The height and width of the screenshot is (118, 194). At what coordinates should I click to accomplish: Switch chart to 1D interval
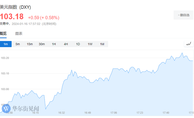pyautogui.click(x=78, y=44)
